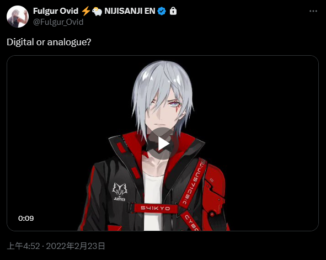Click the blue verified badge
This screenshot has height=260, width=326.
coord(162,11)
